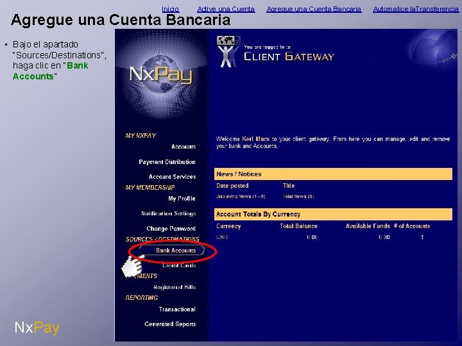Click the Displaying News (1 - 0) text

(x=241, y=197)
